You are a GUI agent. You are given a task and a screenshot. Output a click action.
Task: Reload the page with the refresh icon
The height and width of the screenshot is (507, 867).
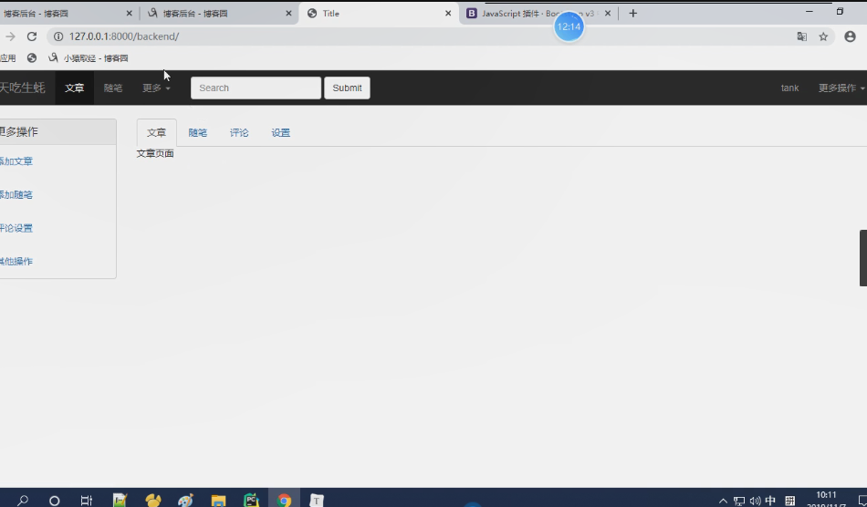(32, 36)
